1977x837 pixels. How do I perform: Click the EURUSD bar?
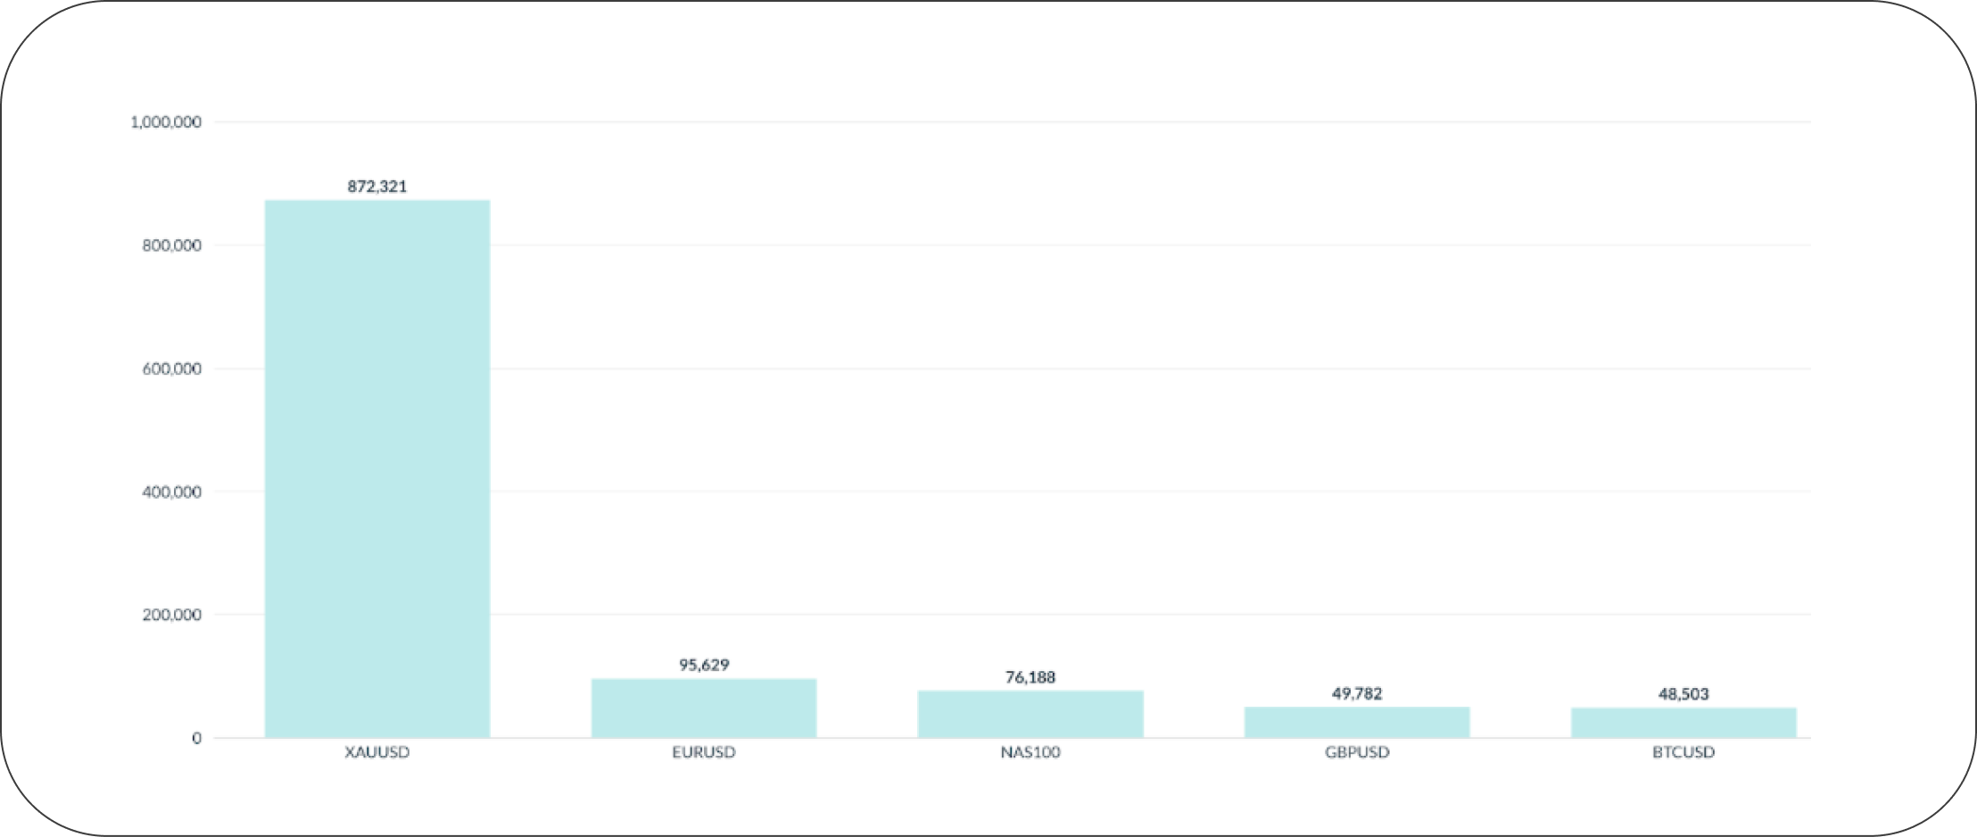pyautogui.click(x=704, y=709)
